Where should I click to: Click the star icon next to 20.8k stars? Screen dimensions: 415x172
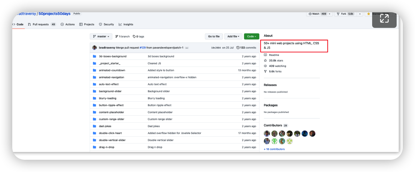[x=265, y=61]
